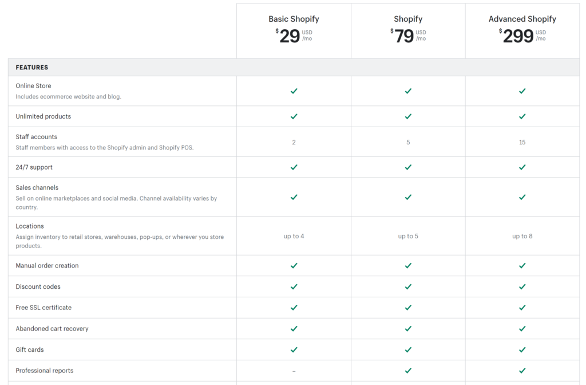Image resolution: width=586 pixels, height=385 pixels.
Task: Select the Unlimited products checkmark for Basic Shopify
Action: 294,116
